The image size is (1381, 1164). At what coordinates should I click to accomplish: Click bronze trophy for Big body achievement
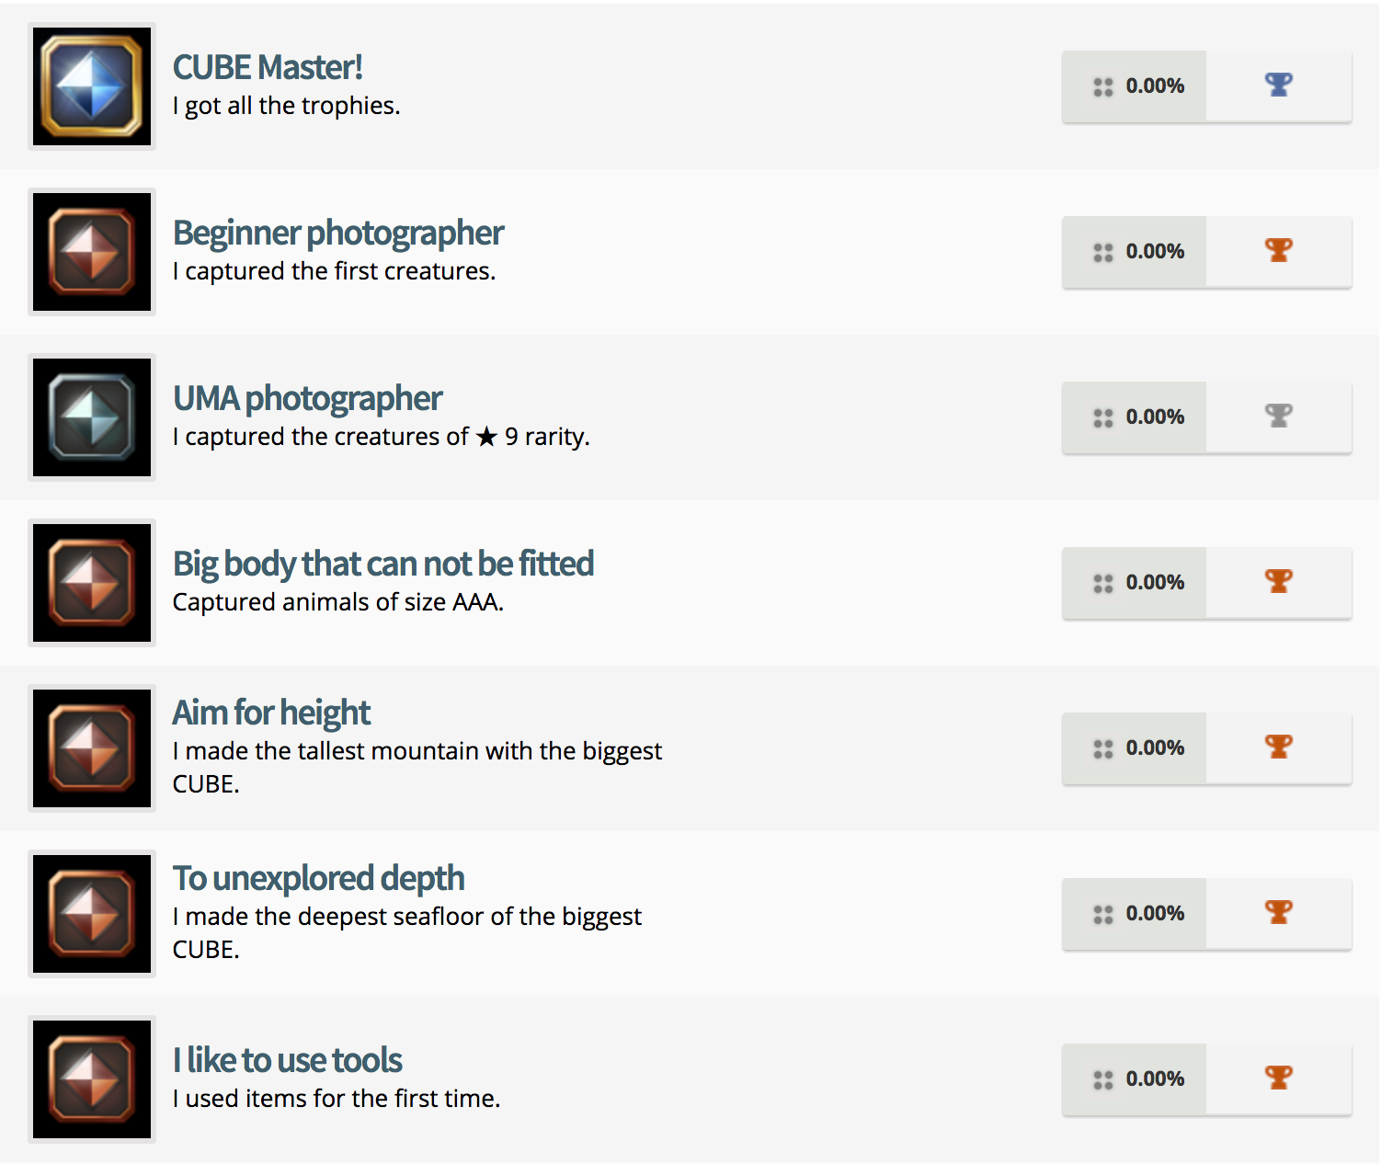1278,582
